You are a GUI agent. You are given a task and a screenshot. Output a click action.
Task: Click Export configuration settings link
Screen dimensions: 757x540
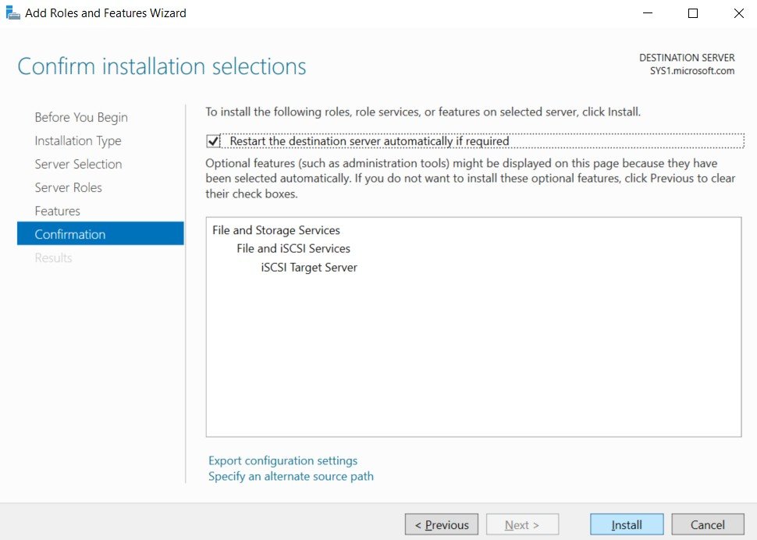tap(283, 460)
